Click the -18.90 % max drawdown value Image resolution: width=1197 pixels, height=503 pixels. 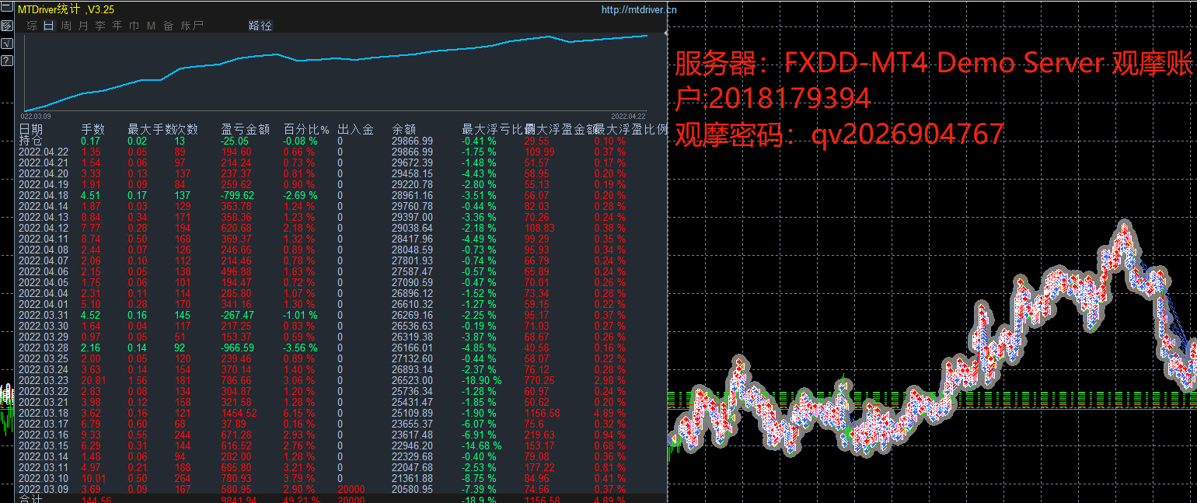click(x=482, y=380)
